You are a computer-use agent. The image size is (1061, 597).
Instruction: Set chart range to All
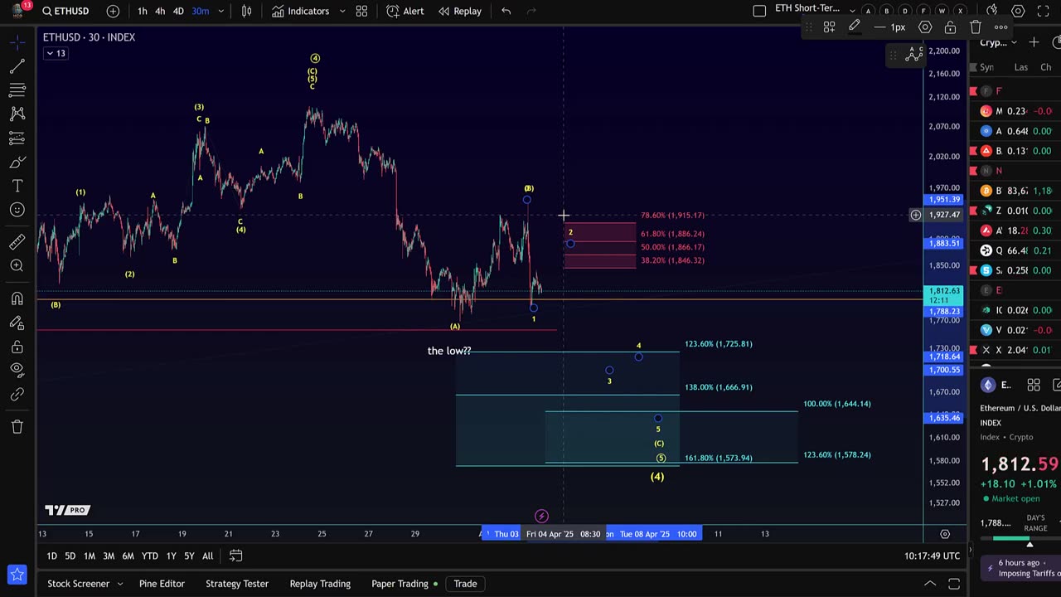coord(207,556)
